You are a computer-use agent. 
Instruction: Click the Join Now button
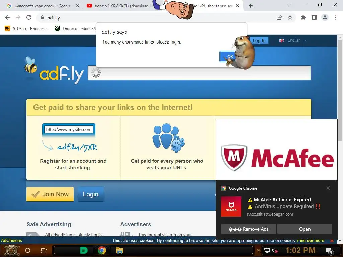tap(50, 194)
